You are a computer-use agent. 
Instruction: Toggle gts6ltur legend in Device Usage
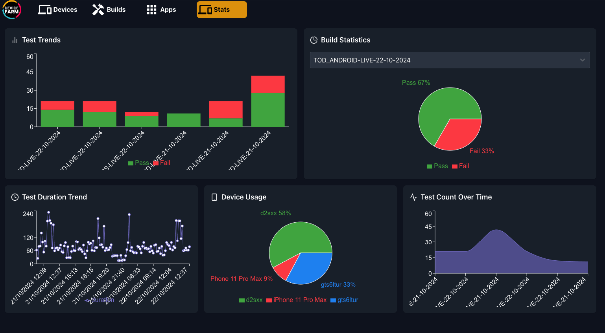(x=345, y=300)
